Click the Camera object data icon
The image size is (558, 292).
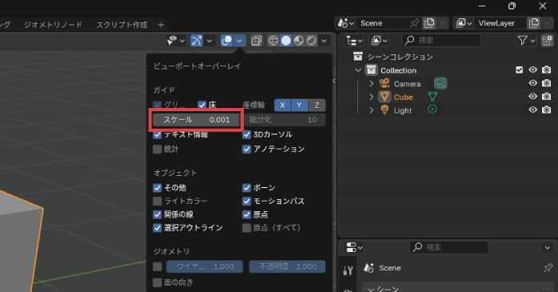tap(440, 83)
